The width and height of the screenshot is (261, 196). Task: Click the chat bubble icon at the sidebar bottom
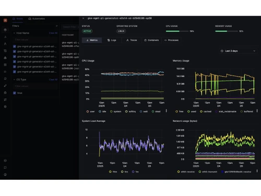[5, 167]
